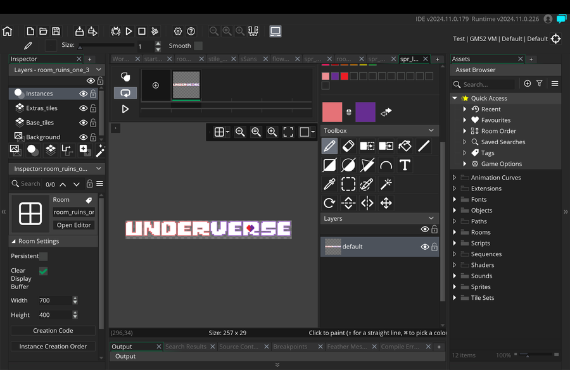Viewport: 570px width, 370px height.
Task: Enable the Persistent room checkbox
Action: click(43, 256)
